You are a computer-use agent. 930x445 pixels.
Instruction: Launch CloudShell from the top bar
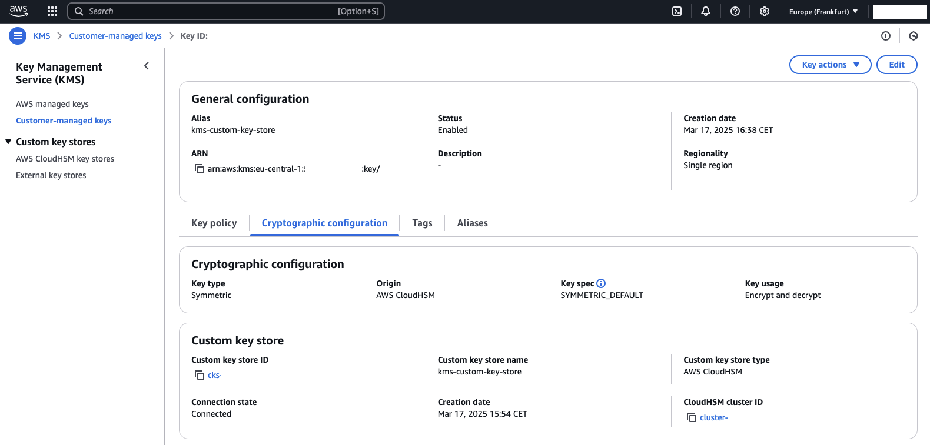677,11
